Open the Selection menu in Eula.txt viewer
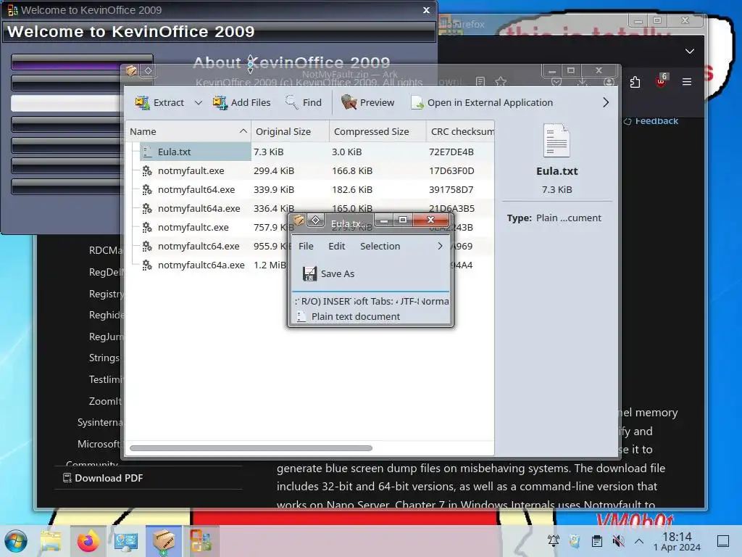This screenshot has width=742, height=557. pyautogui.click(x=380, y=247)
